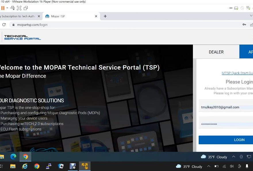Click the VMware network adapter device icon
The width and height of the screenshot is (253, 171).
point(248,8)
